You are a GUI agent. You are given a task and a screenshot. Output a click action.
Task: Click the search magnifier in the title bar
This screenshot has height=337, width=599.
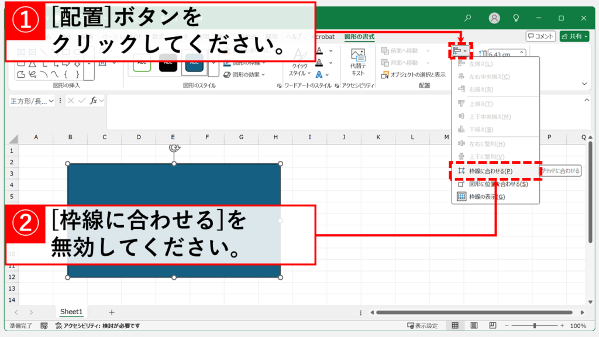[x=468, y=18]
